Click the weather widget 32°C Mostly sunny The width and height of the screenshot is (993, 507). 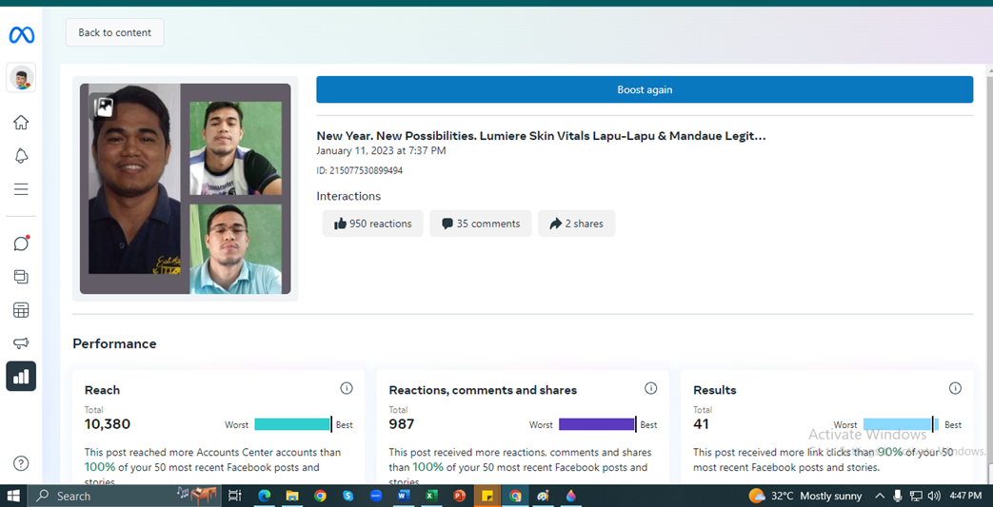coord(804,496)
